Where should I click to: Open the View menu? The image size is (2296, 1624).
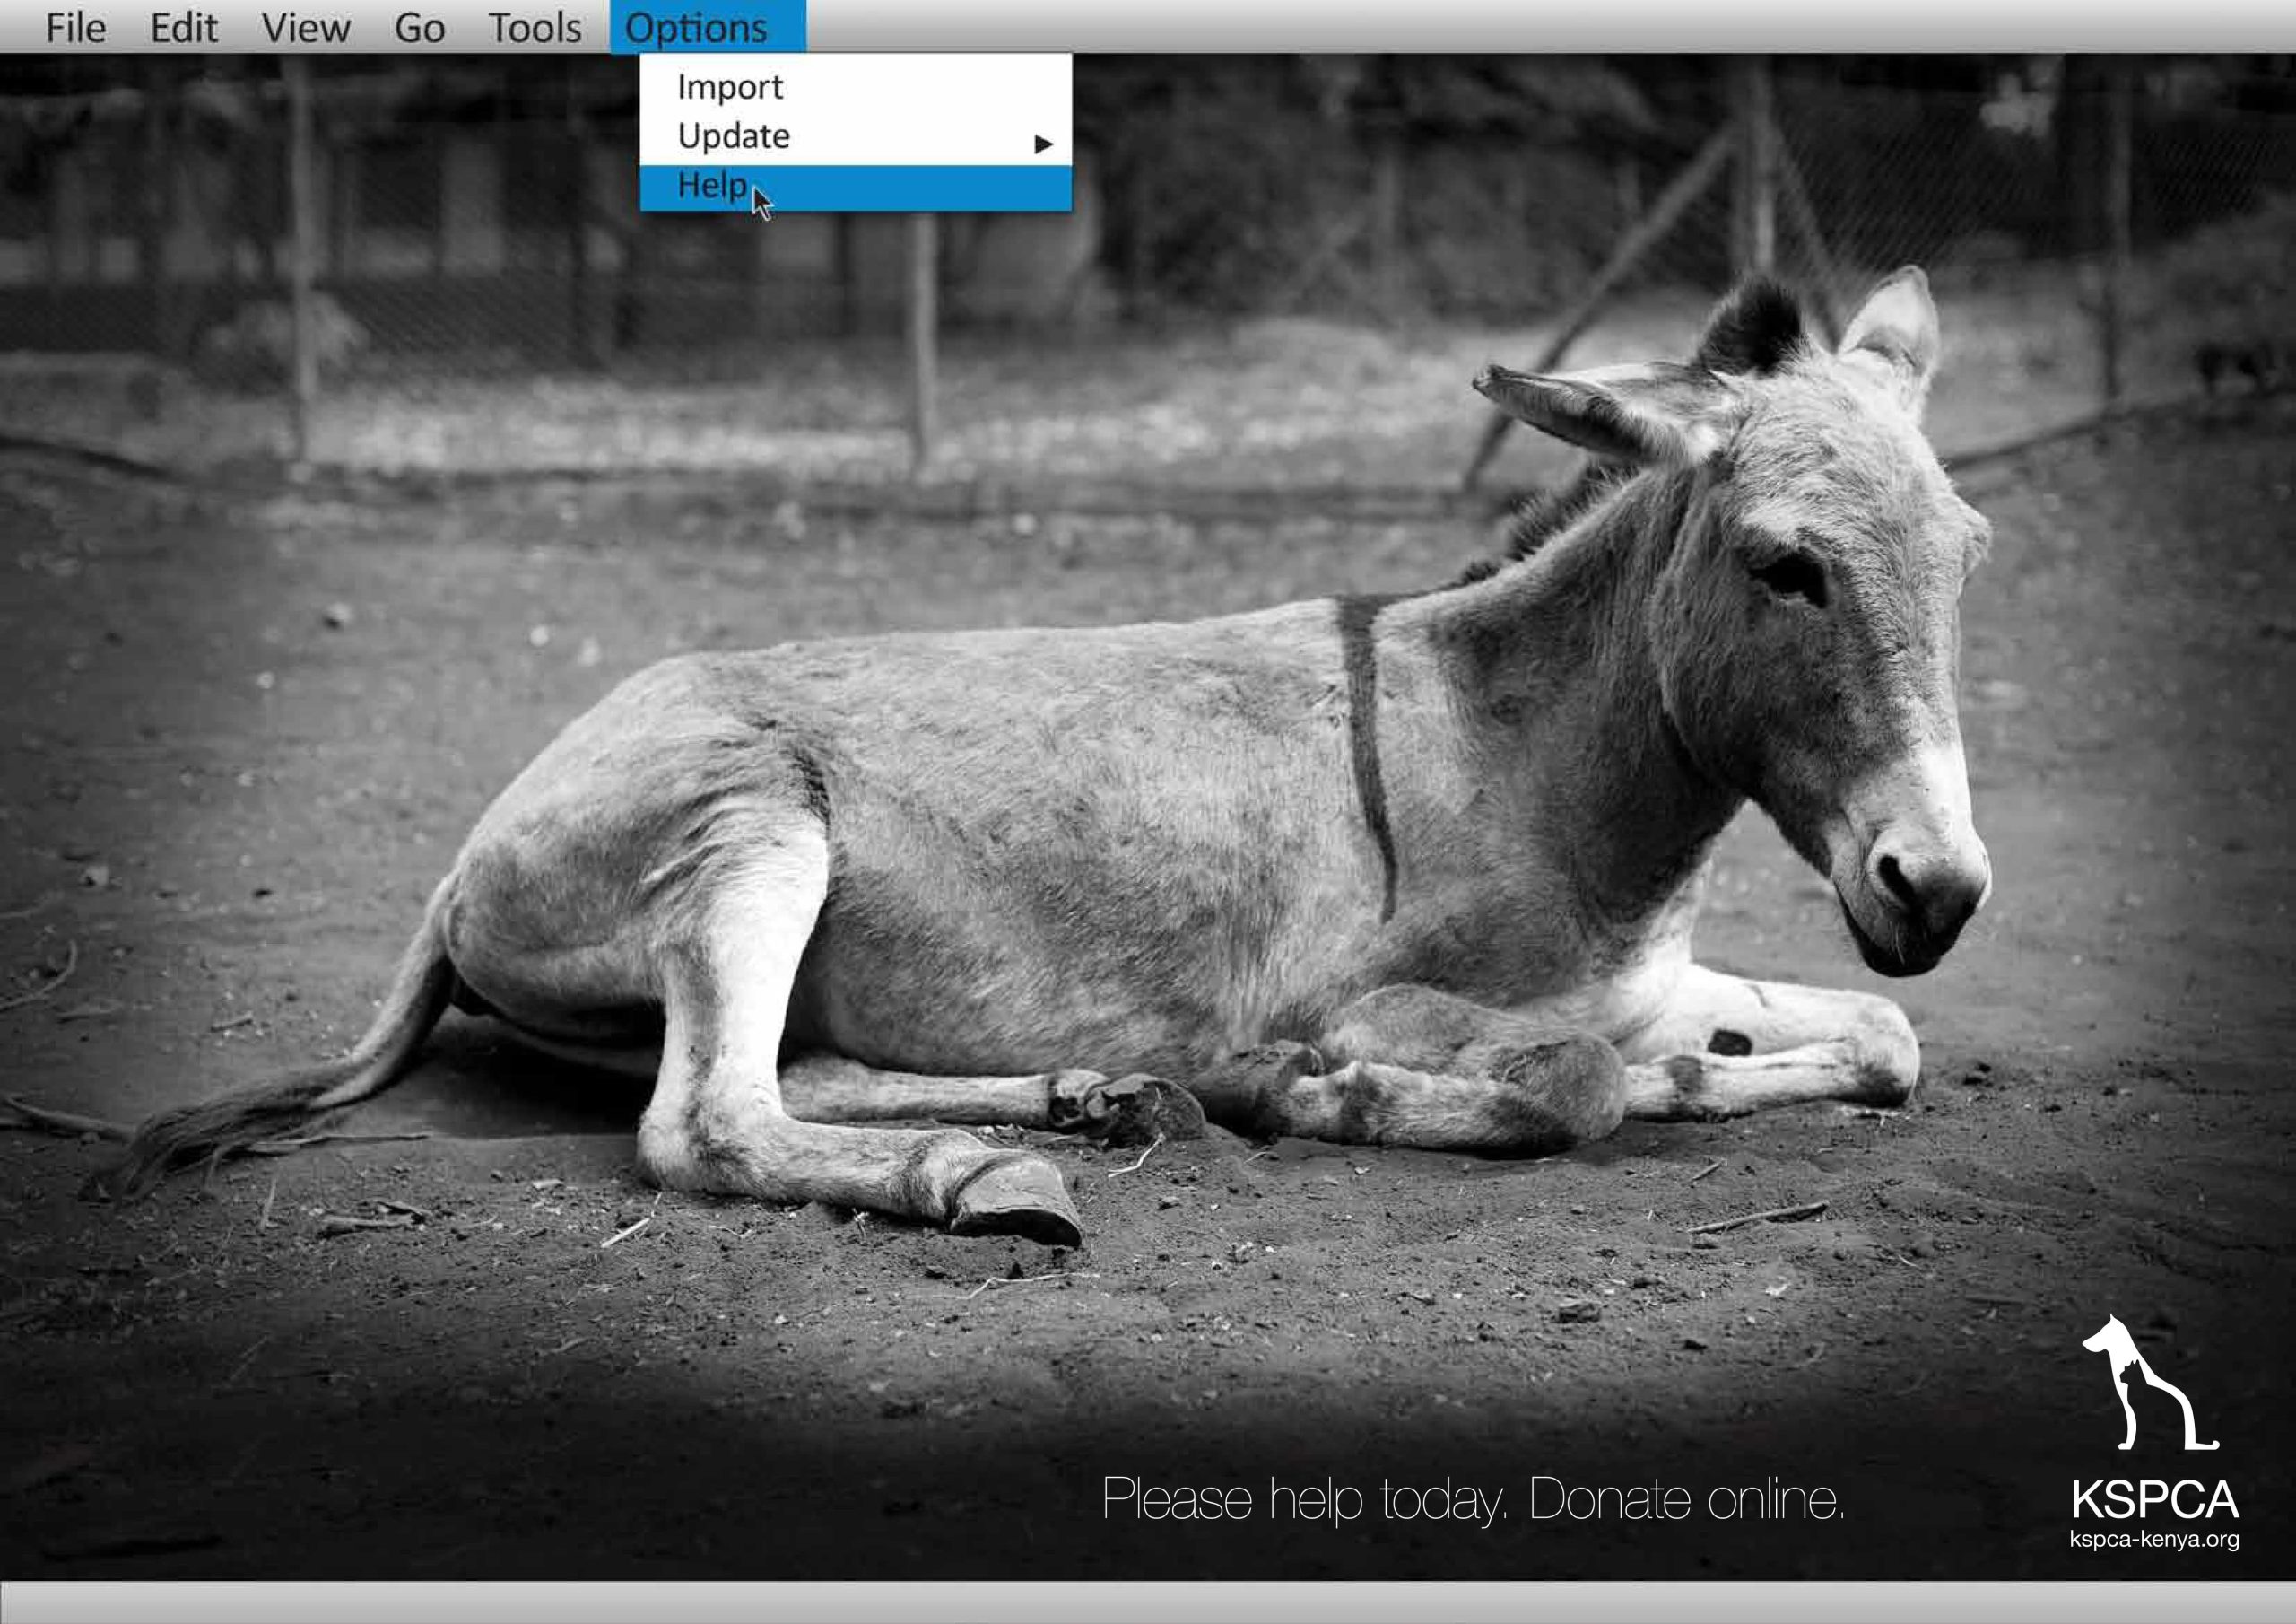pyautogui.click(x=306, y=28)
